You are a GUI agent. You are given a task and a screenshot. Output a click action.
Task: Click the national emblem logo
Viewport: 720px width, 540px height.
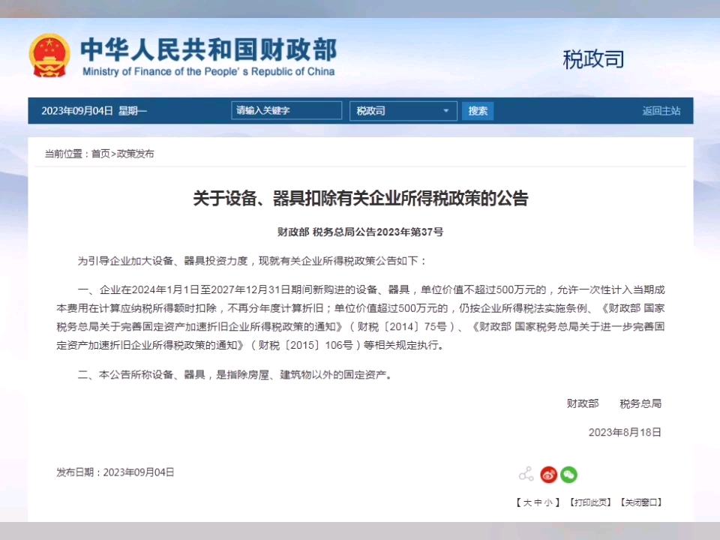(51, 54)
